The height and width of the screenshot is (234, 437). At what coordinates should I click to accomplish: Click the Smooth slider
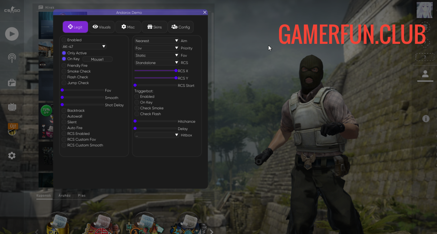(83, 97)
